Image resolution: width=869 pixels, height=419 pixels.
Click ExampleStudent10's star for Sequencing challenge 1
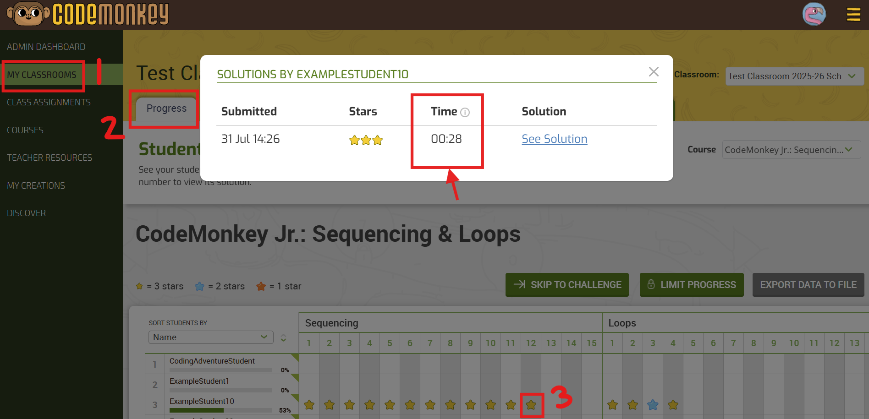tap(309, 405)
